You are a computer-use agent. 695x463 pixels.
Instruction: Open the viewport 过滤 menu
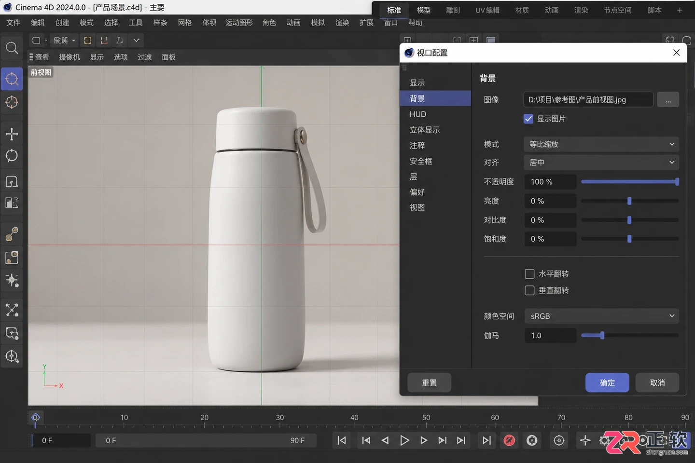point(145,57)
